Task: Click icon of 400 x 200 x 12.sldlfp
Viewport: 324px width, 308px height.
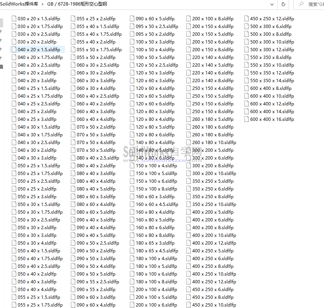Action: click(x=189, y=243)
